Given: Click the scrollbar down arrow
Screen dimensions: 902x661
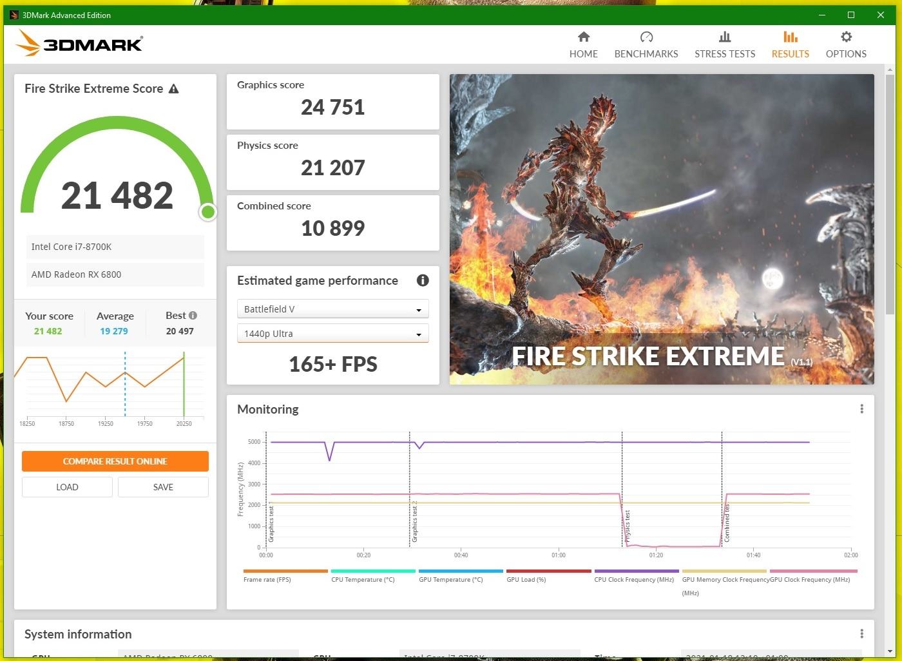Looking at the screenshot, I should [890, 651].
